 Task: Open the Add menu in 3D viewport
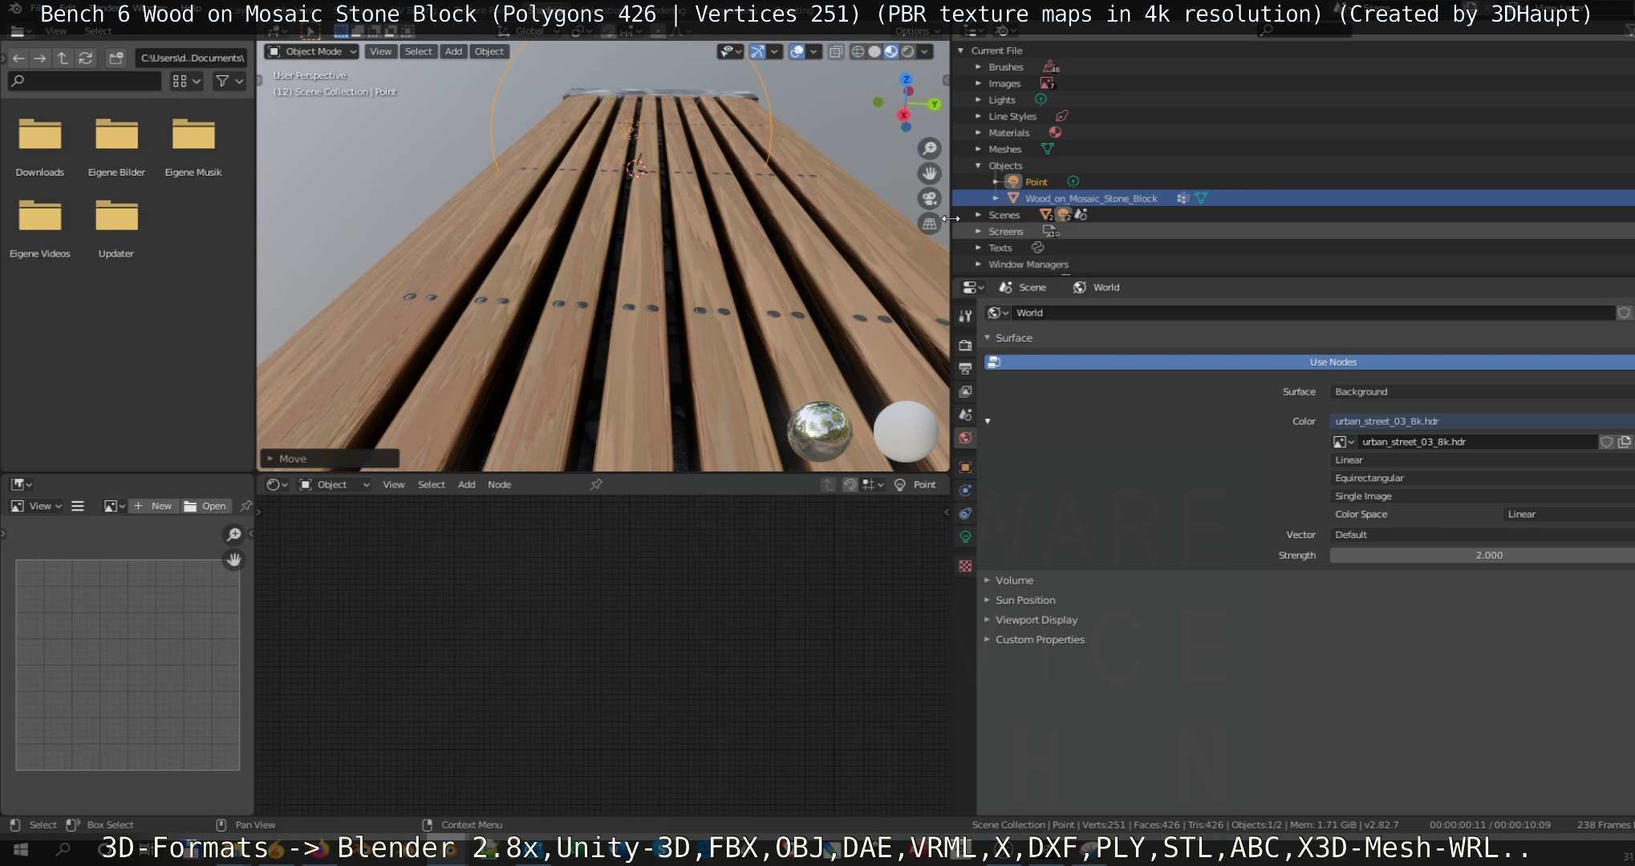(x=453, y=51)
